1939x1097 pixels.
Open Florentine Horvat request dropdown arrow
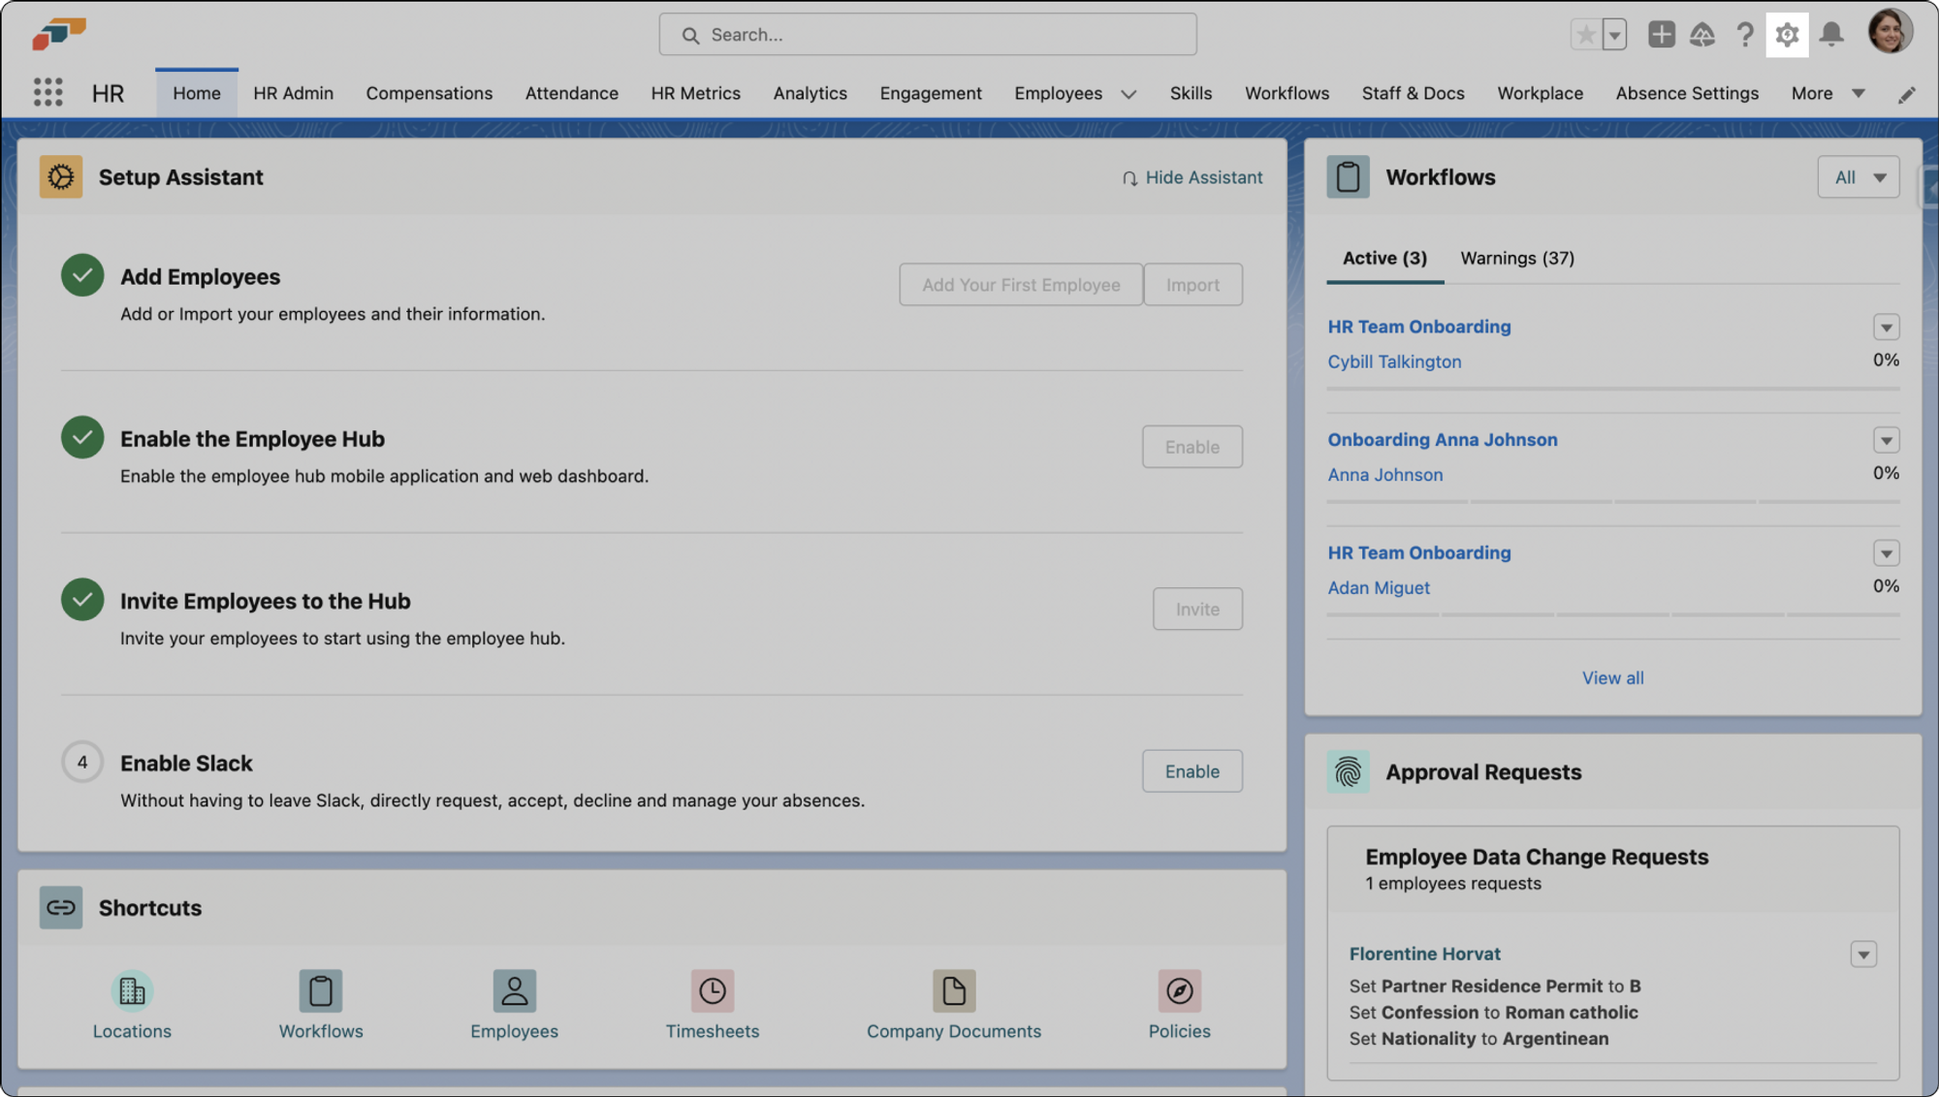point(1862,955)
